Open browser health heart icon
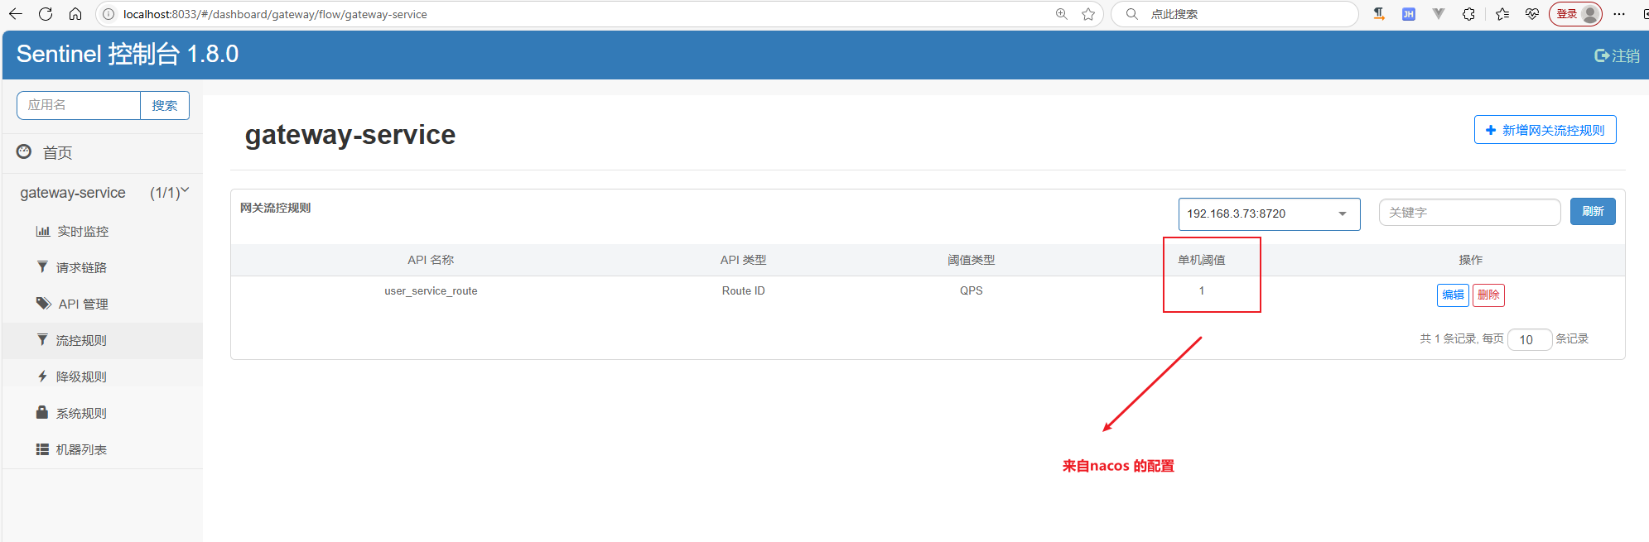This screenshot has width=1649, height=542. [x=1532, y=14]
